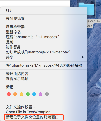Select 整理所选内容 menu item
Screen dimensions: 101x121
pyautogui.click(x=44, y=74)
